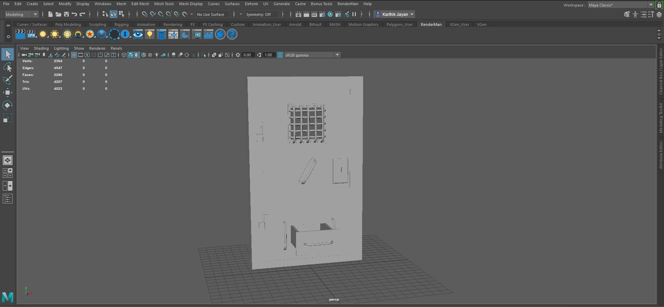Open RenderMan help question mark icon
664x307 pixels.
pyautogui.click(x=232, y=34)
